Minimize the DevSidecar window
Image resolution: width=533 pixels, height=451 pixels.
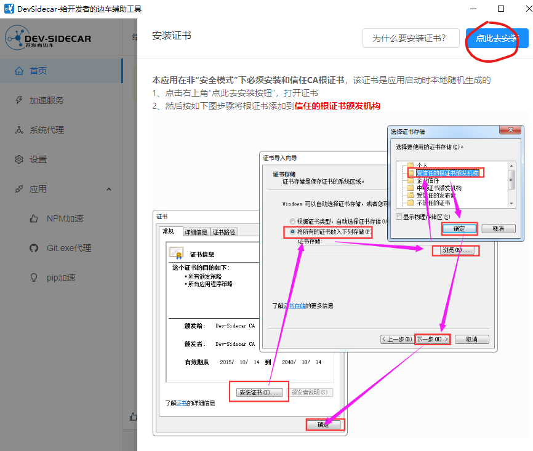tap(473, 9)
